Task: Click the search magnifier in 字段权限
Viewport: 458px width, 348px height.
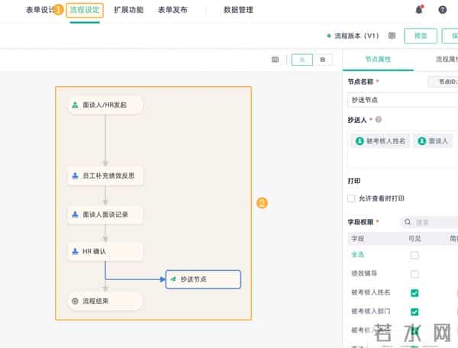Action: 408,222
